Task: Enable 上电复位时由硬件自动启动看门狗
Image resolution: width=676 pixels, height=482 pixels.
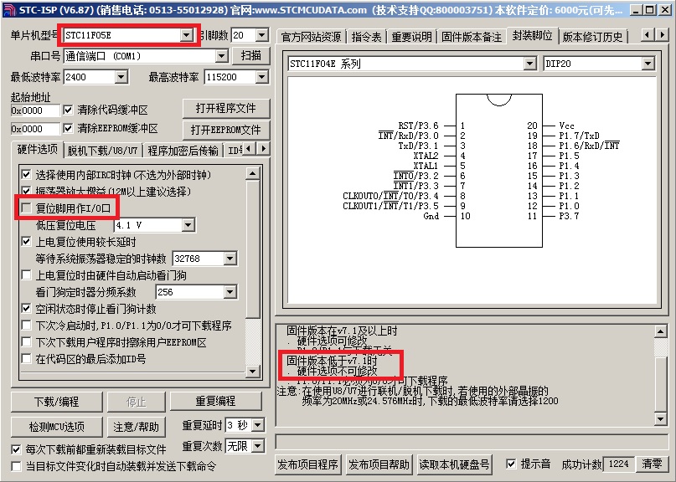Action: click(x=26, y=275)
